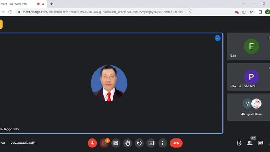The image size is (270, 152).
Task: View site information lock icon
Action: pos(19,12)
